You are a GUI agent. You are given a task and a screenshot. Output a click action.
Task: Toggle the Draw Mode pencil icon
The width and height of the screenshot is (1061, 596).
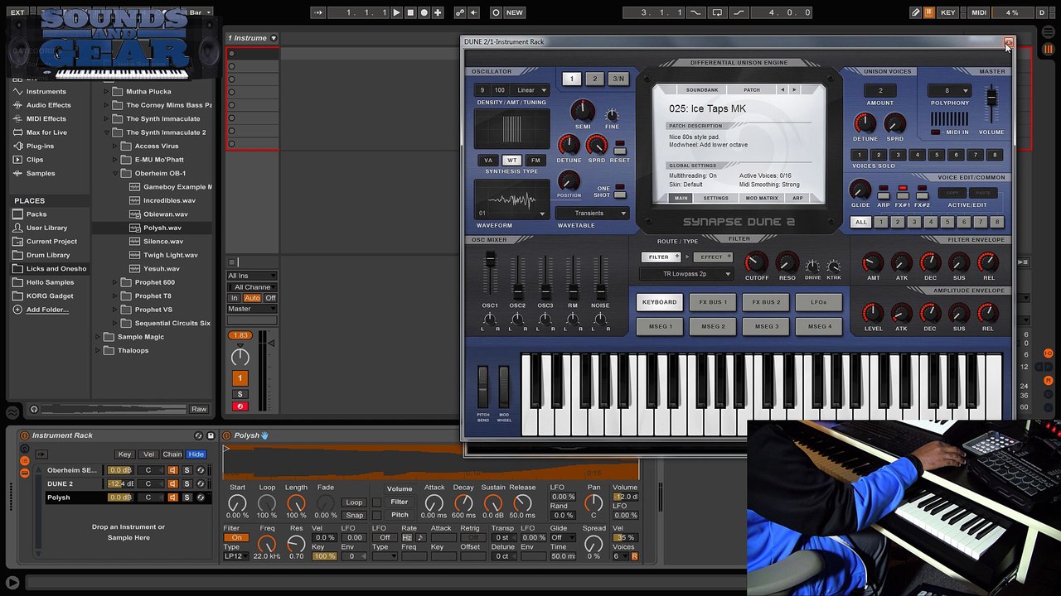pyautogui.click(x=915, y=12)
